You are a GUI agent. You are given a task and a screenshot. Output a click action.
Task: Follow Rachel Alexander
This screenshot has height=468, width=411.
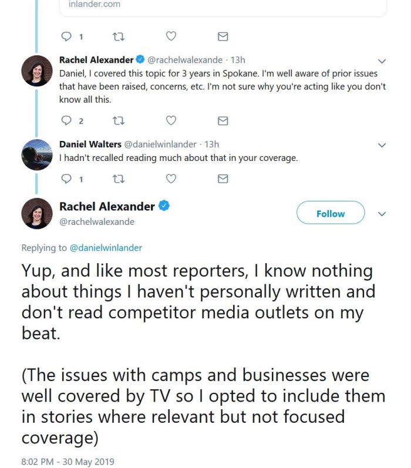click(331, 214)
